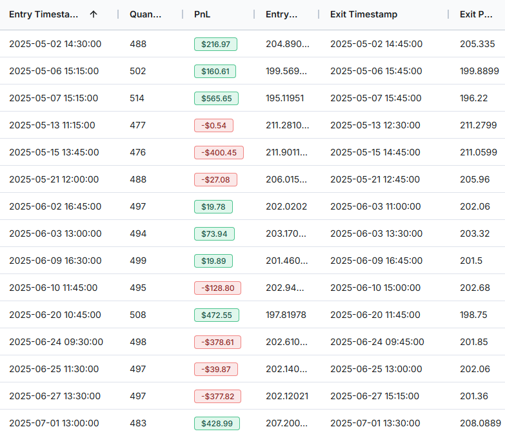
Task: Click quantity value 508
Action: [138, 314]
